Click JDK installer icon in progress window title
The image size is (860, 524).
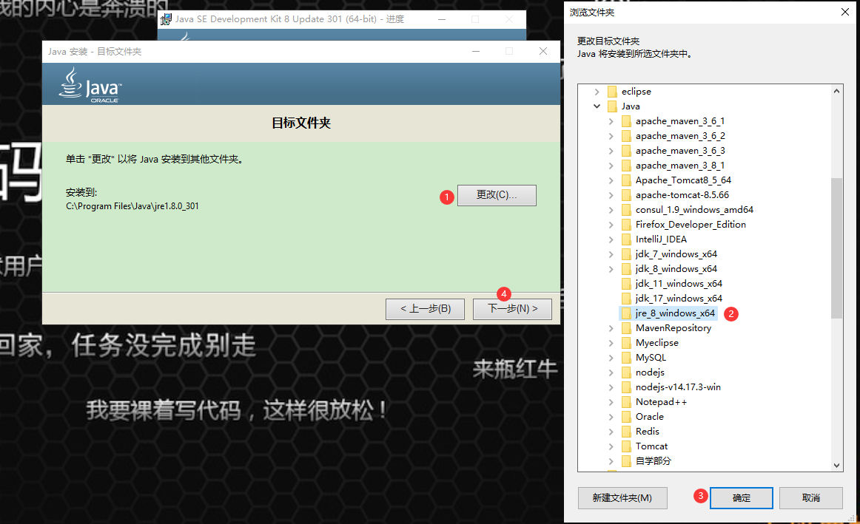click(x=166, y=19)
